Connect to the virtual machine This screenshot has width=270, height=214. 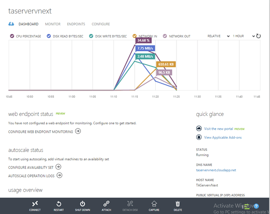pyautogui.click(x=35, y=206)
